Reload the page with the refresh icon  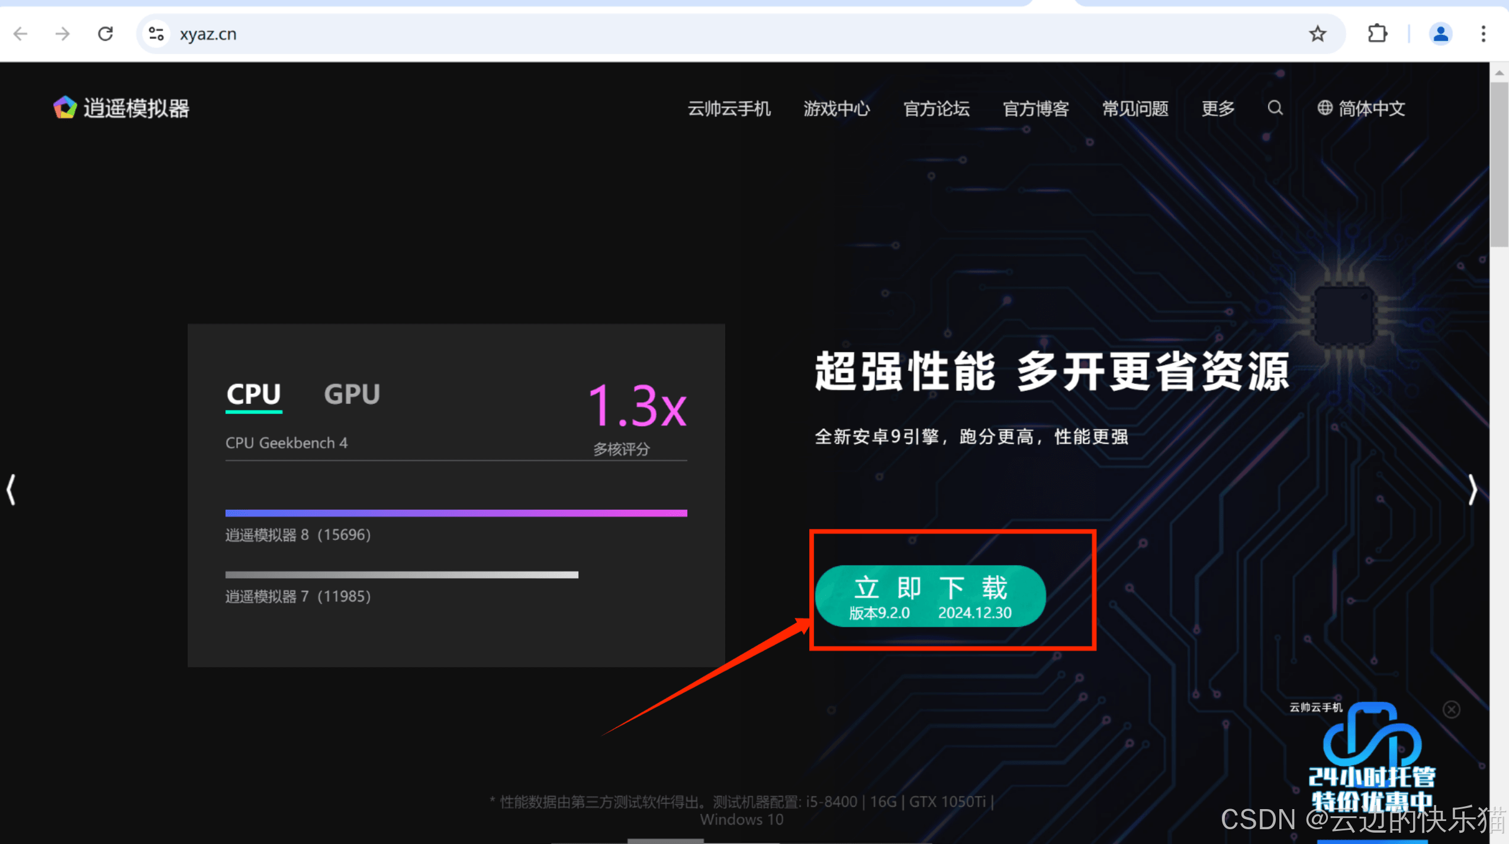(105, 34)
